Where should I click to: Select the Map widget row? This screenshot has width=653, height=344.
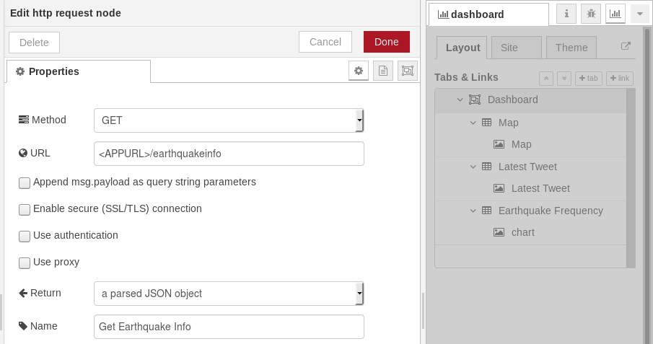pos(530,144)
